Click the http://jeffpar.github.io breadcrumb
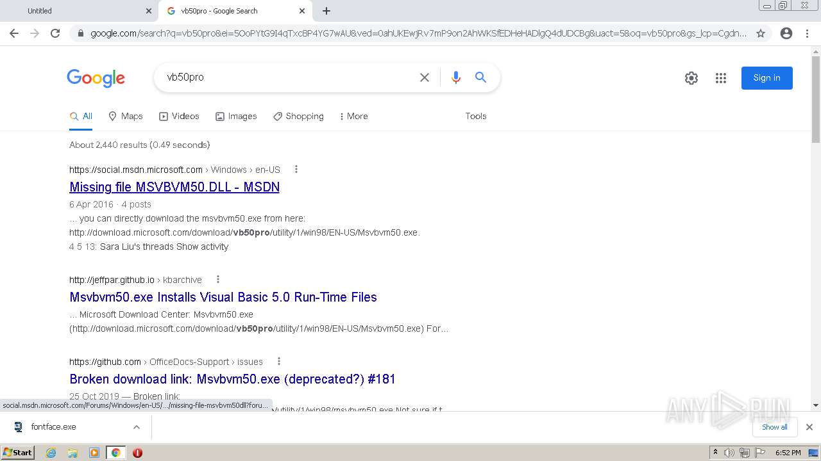 pyautogui.click(x=112, y=280)
